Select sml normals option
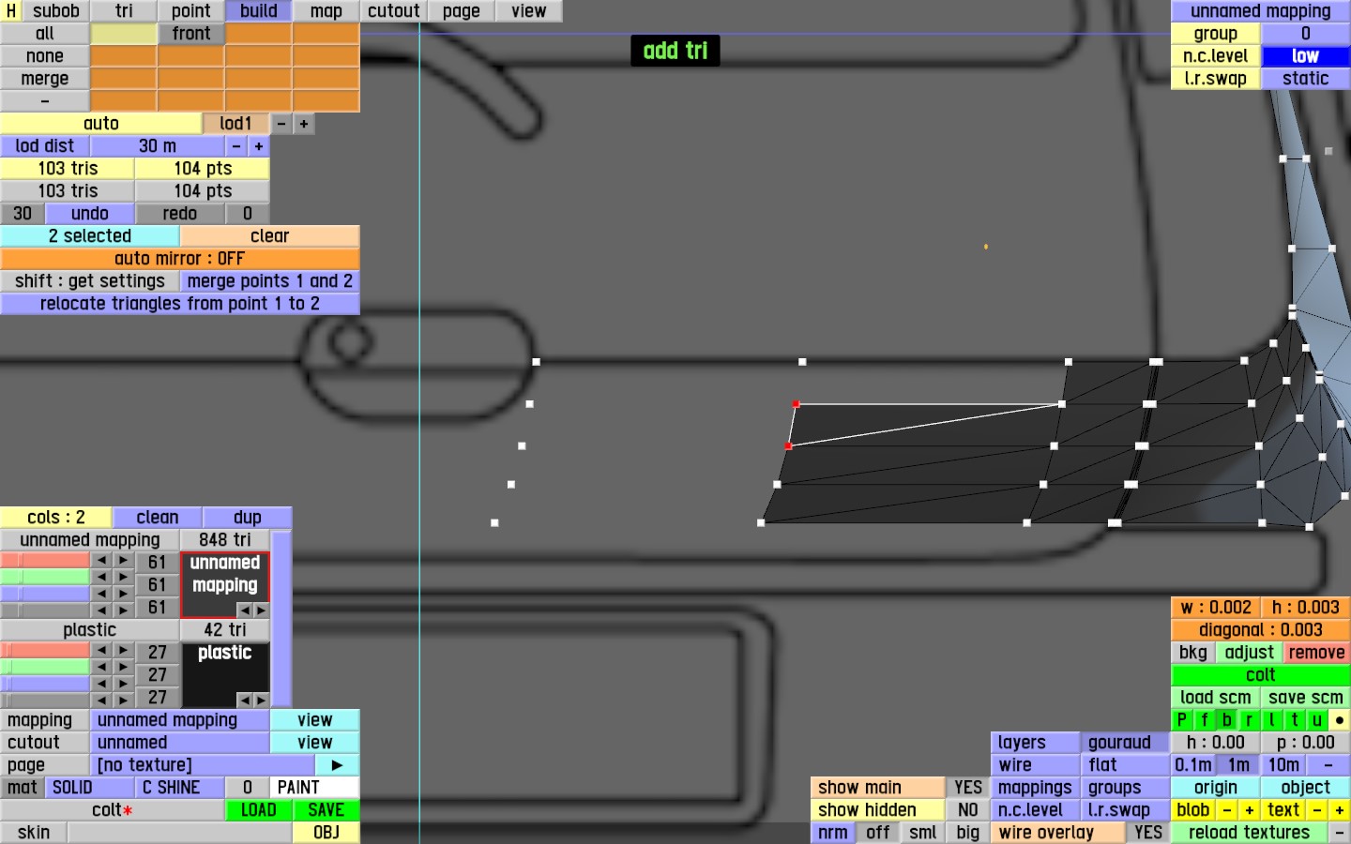Screen dimensions: 1351x844 pos(923,833)
